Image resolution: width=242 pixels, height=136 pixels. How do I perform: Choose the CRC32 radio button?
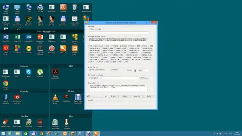tap(88, 62)
